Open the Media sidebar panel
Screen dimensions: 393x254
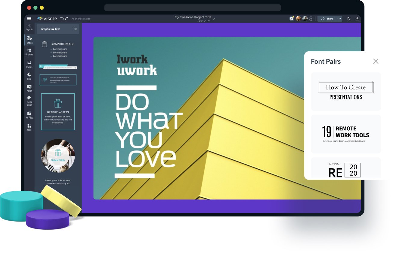point(29,88)
